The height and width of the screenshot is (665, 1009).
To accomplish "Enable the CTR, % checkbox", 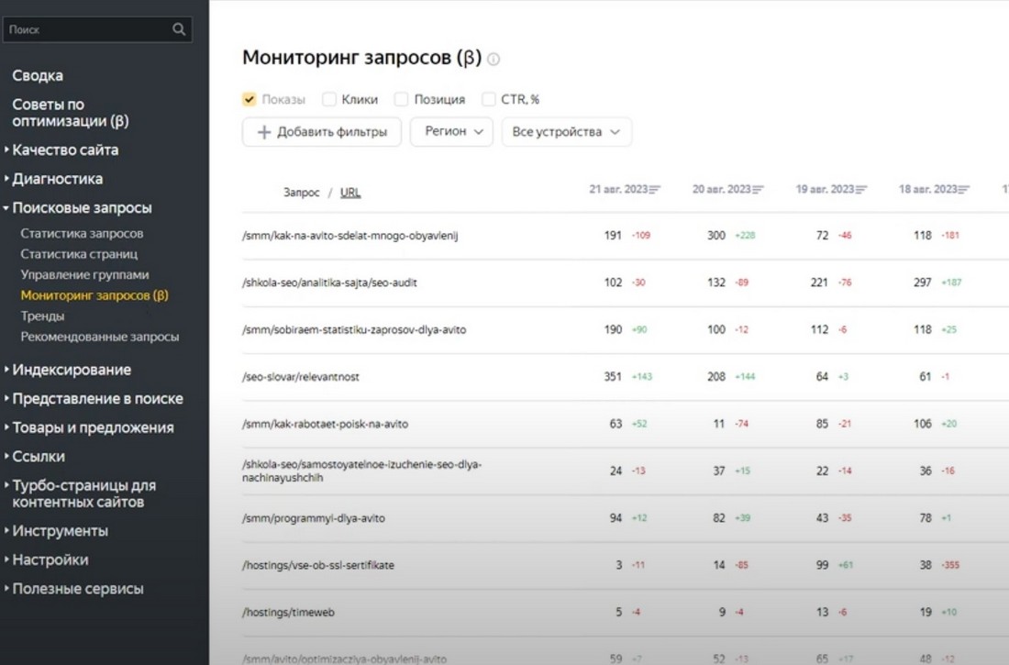I will tap(489, 97).
